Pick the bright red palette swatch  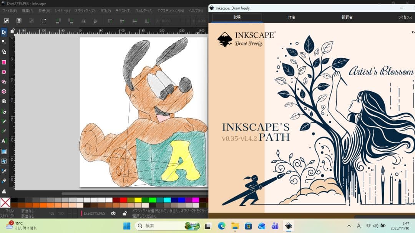pos(123,200)
